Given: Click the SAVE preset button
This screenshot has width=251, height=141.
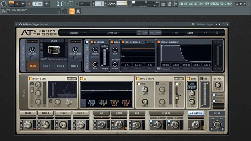Looking at the screenshot, I should [x=152, y=33].
